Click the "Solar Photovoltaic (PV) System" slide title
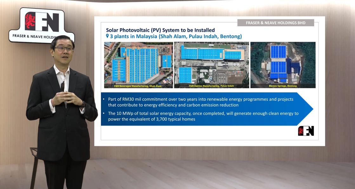This screenshot has width=355, height=189. pyautogui.click(x=160, y=30)
